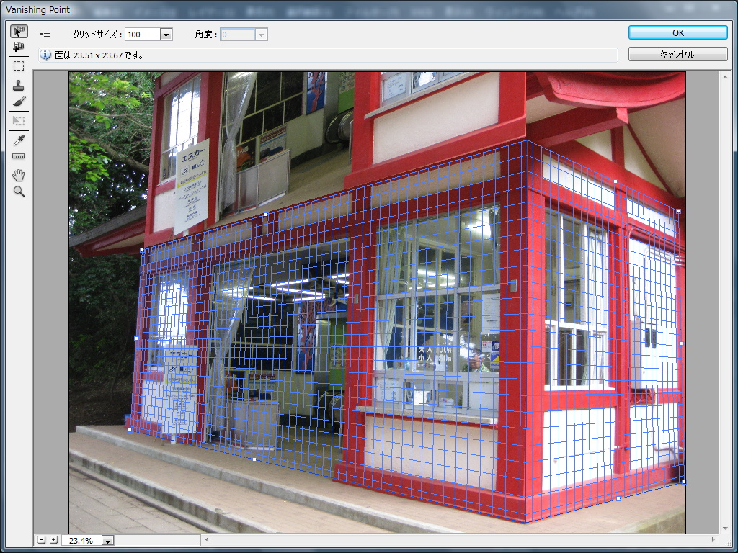Open the angle dropdown arrow

[x=261, y=35]
